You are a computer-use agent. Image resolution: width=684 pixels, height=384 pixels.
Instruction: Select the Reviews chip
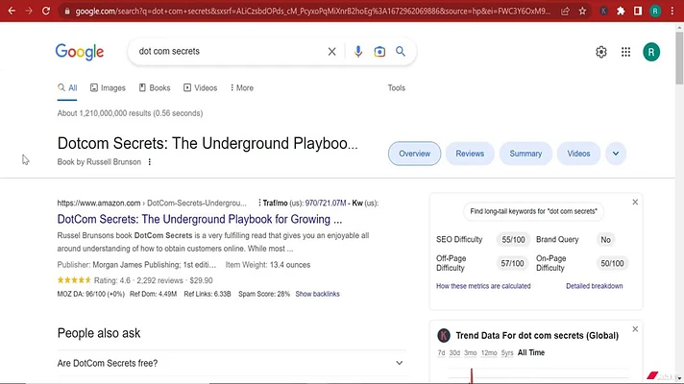(x=470, y=154)
